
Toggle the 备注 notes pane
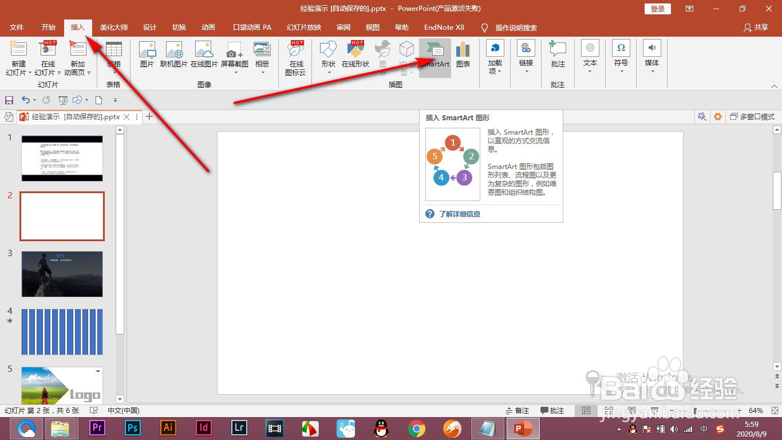(x=518, y=411)
